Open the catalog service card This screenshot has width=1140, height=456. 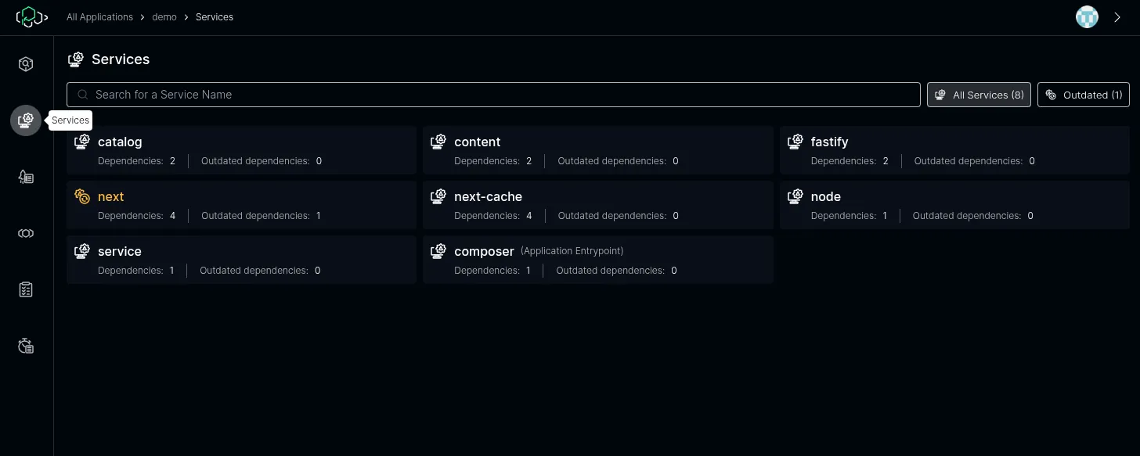241,150
